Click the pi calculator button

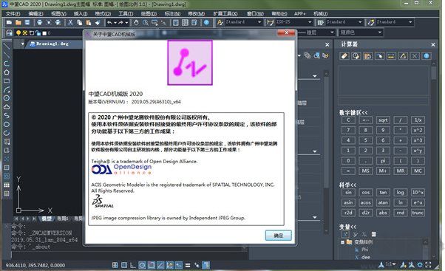click(383, 161)
